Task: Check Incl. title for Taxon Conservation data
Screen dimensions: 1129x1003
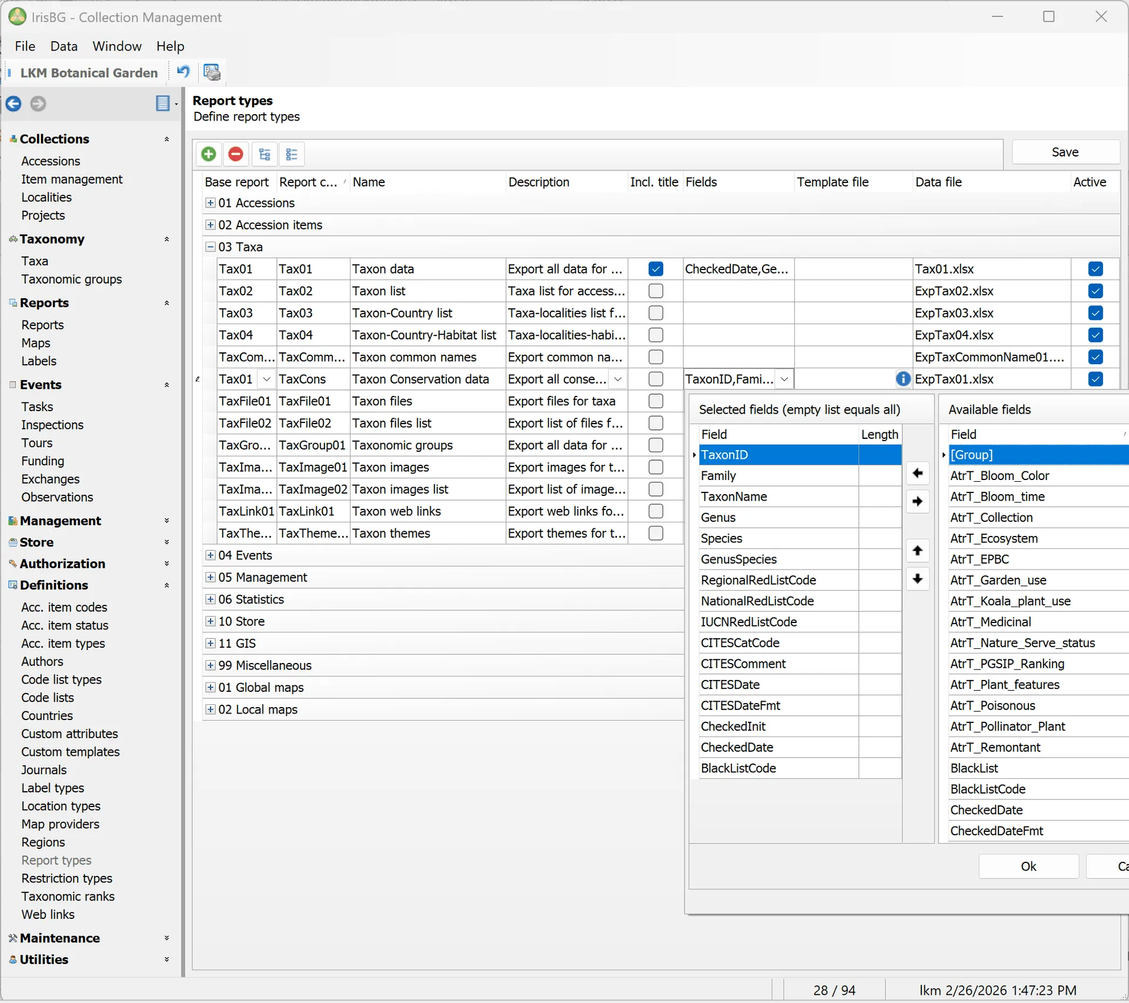Action: tap(656, 379)
